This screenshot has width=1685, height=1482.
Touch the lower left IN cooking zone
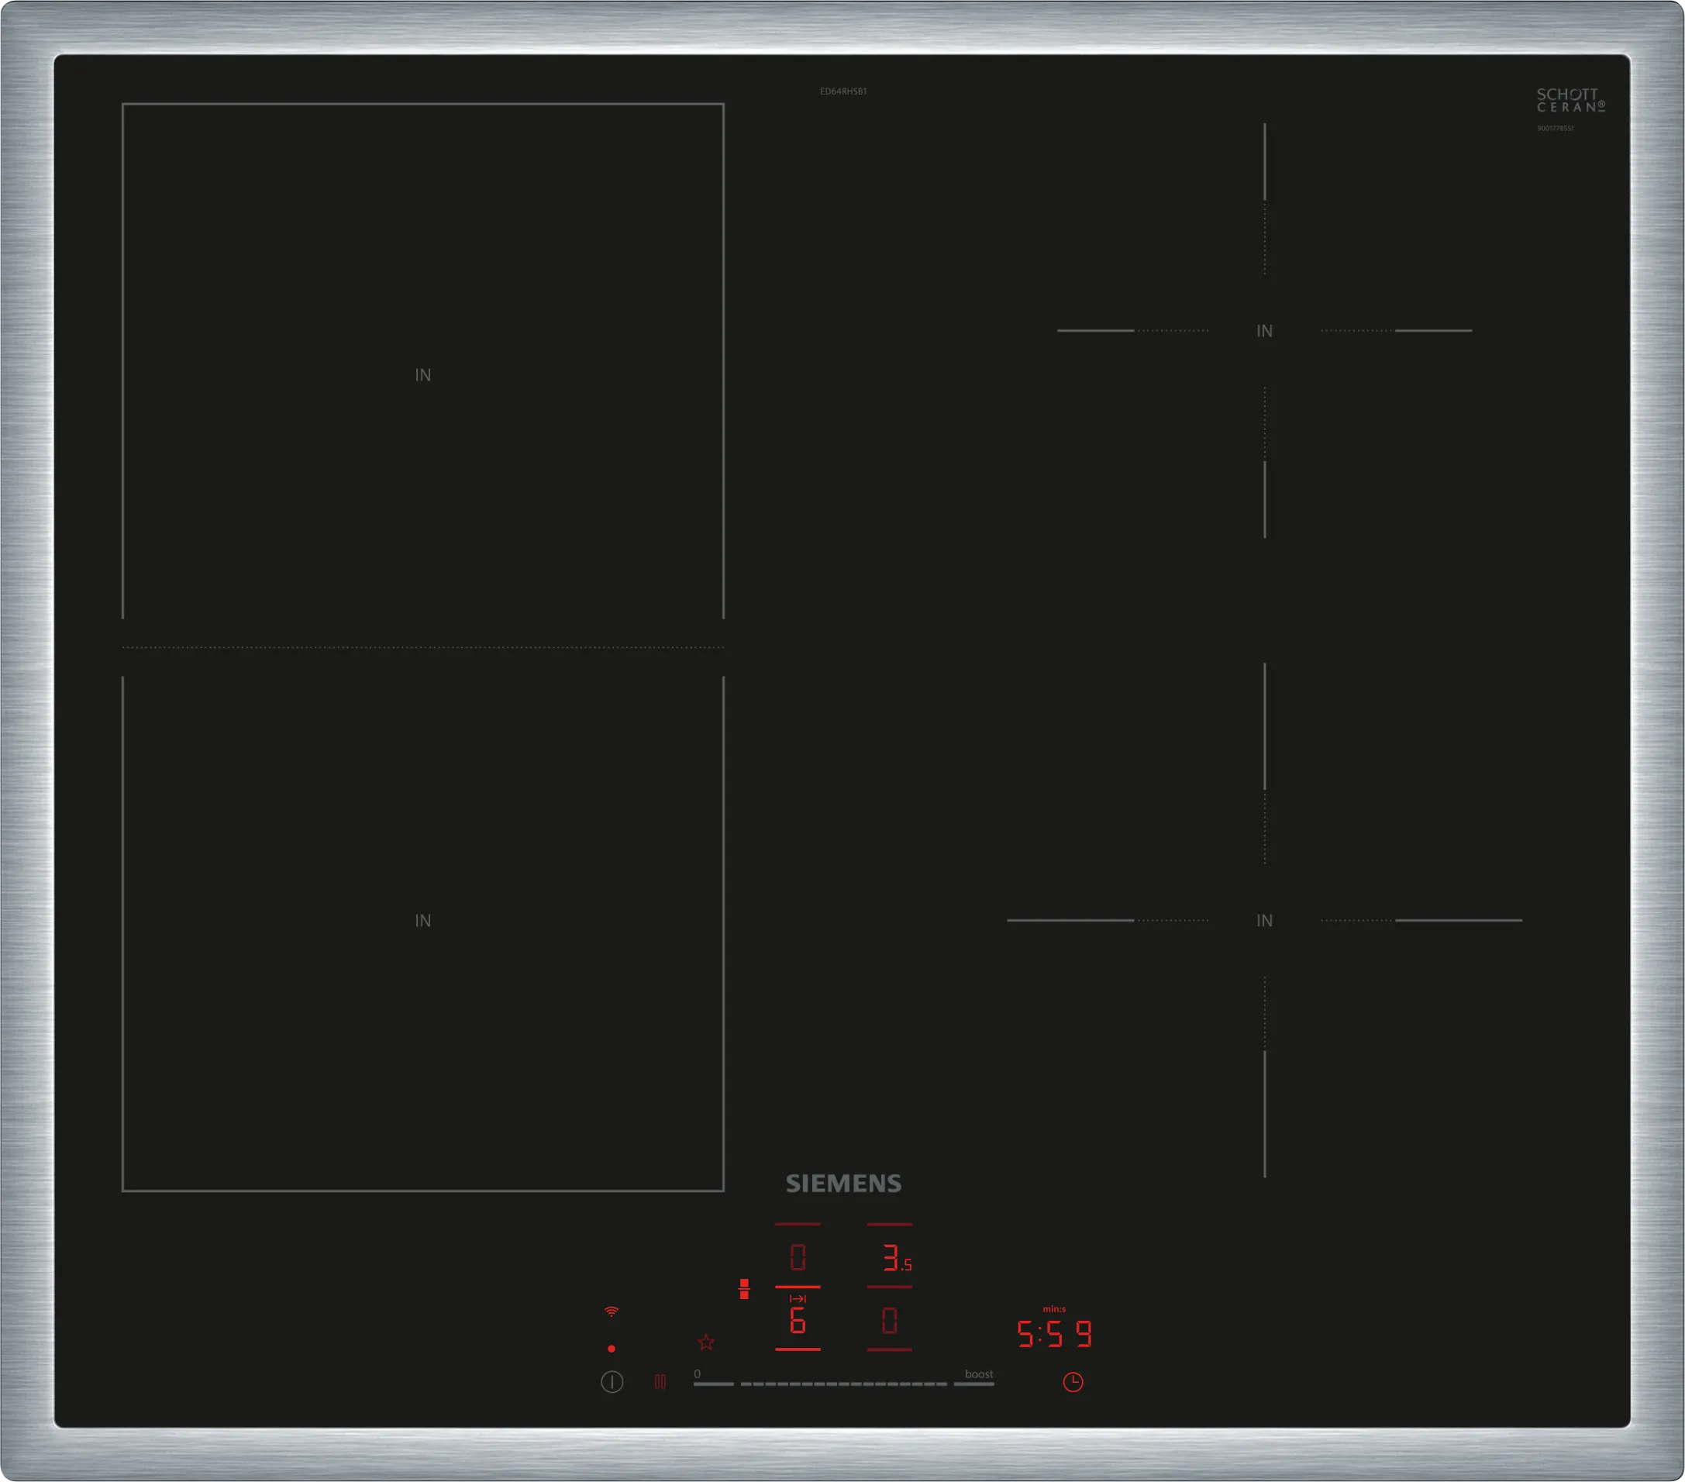pos(423,921)
